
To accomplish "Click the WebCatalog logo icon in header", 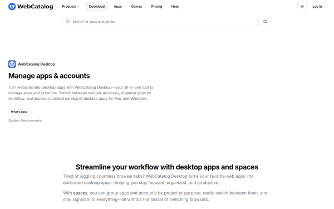I will 12,6.
